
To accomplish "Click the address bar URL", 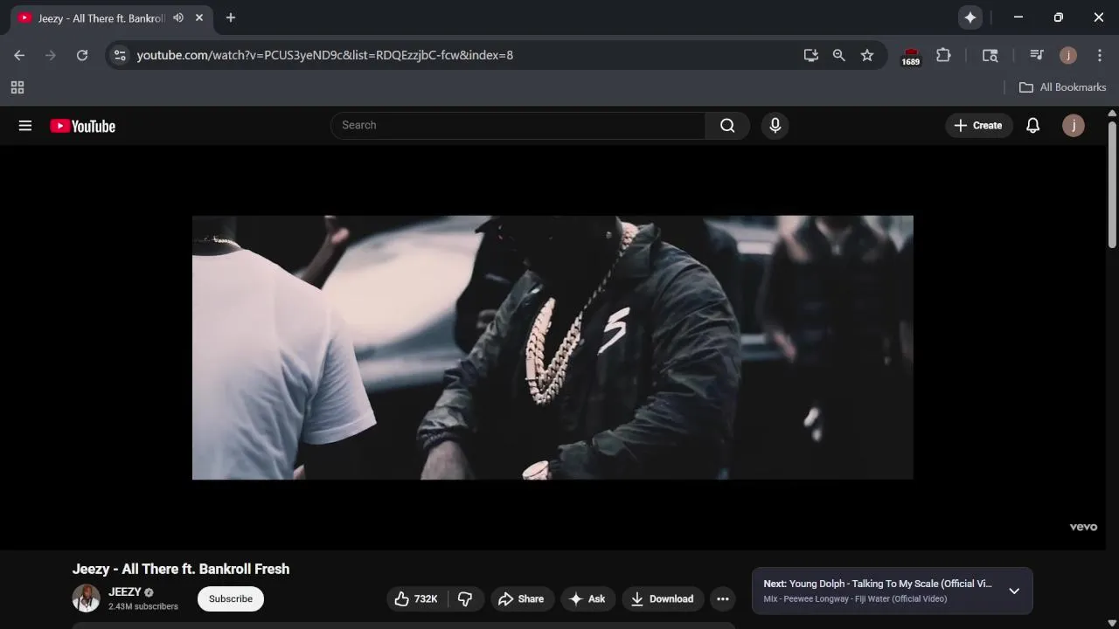I will (x=325, y=55).
